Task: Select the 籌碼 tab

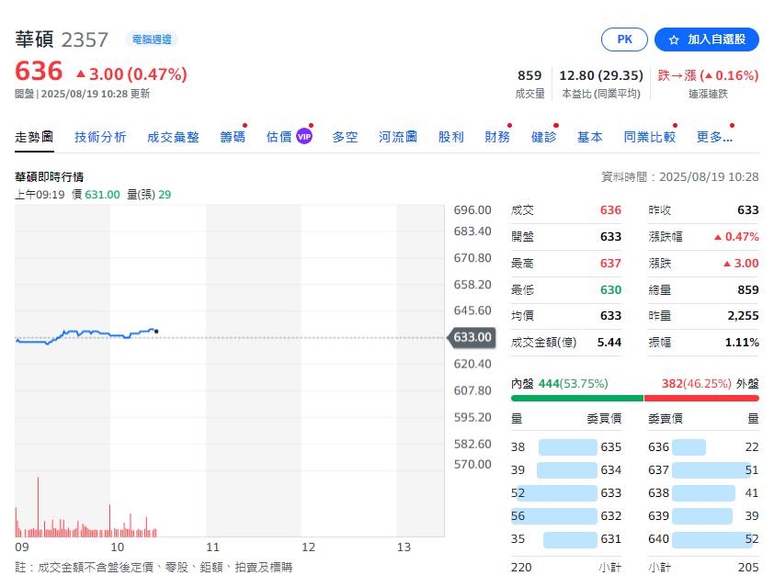Action: coord(233,137)
